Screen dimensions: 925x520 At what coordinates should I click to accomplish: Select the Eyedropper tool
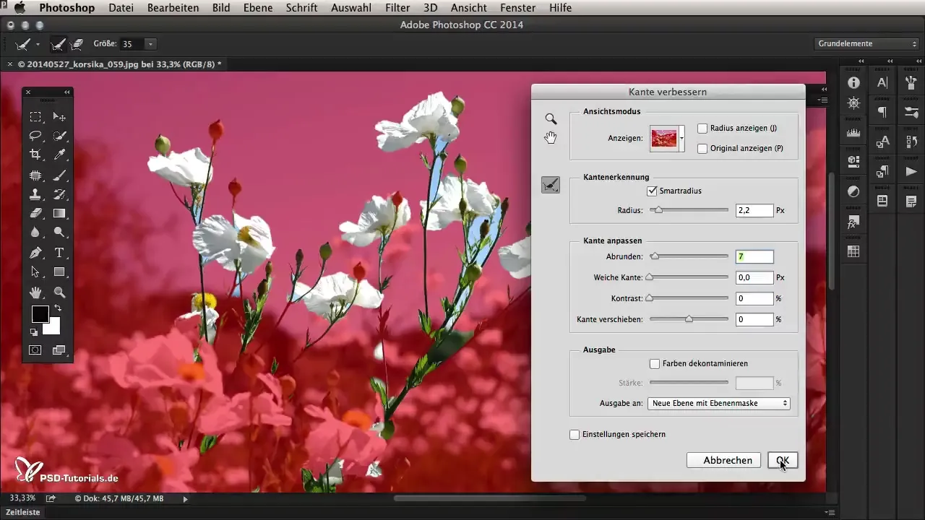pos(60,155)
